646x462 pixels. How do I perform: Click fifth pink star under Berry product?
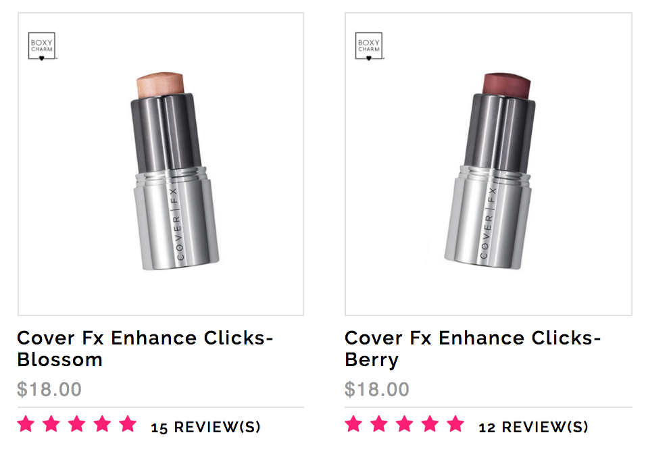(455, 424)
